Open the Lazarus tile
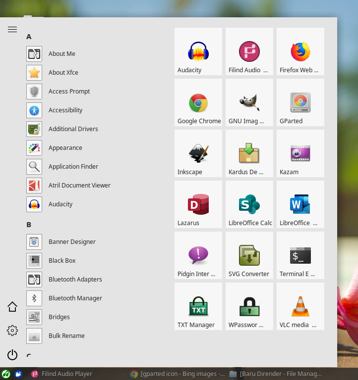 pos(198,204)
